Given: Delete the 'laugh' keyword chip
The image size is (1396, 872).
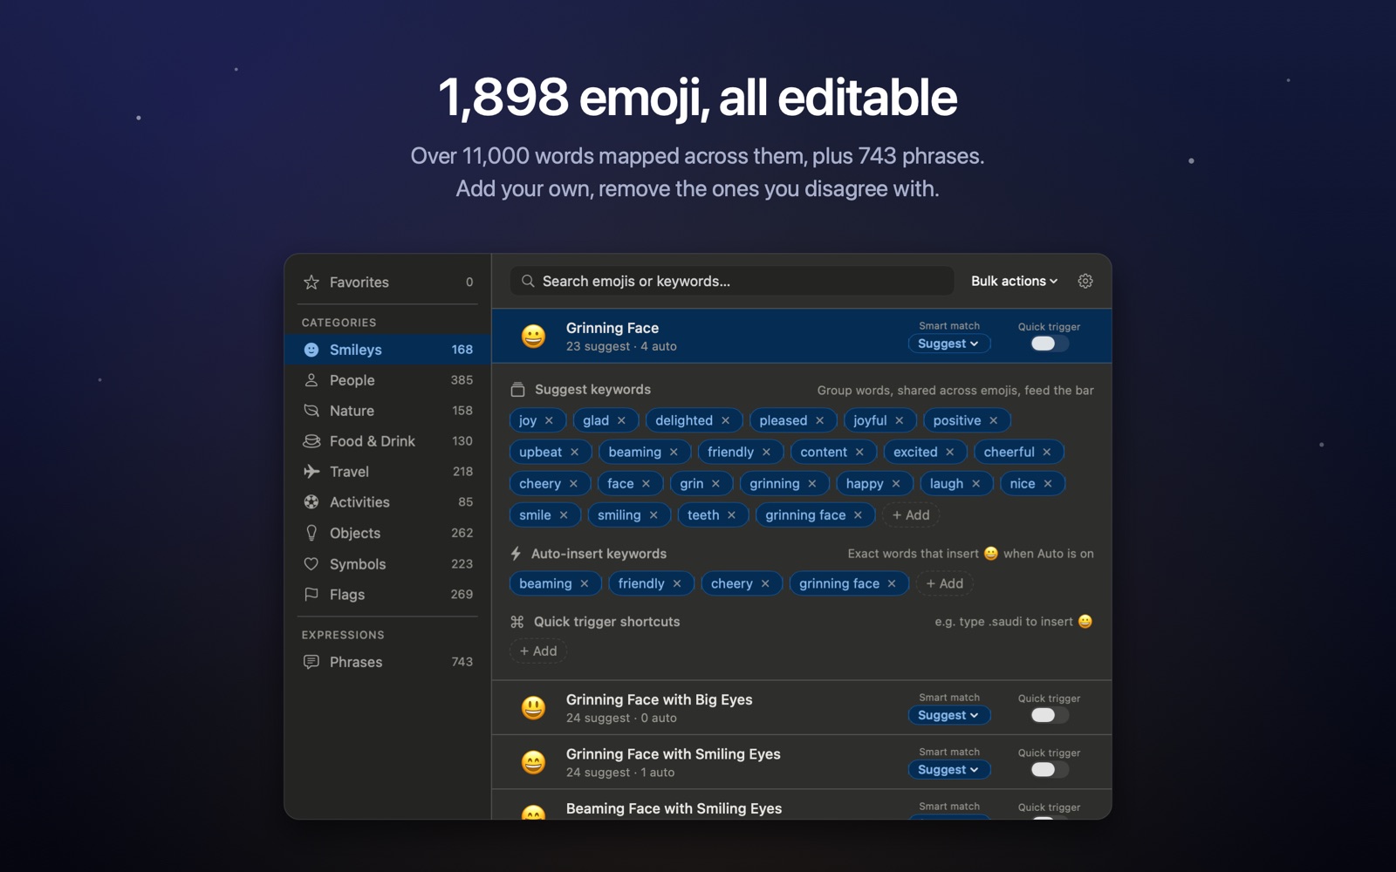Looking at the screenshot, I should coord(975,484).
